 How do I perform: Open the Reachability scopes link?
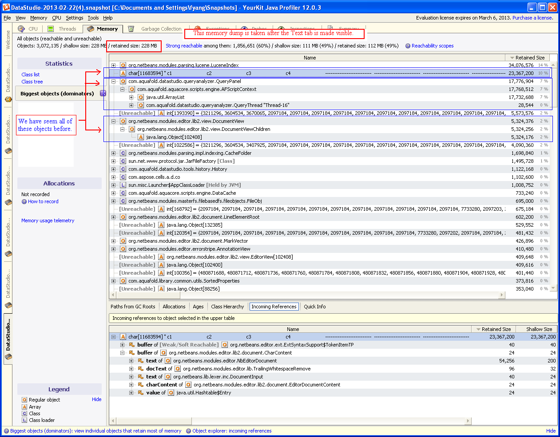[x=433, y=46]
